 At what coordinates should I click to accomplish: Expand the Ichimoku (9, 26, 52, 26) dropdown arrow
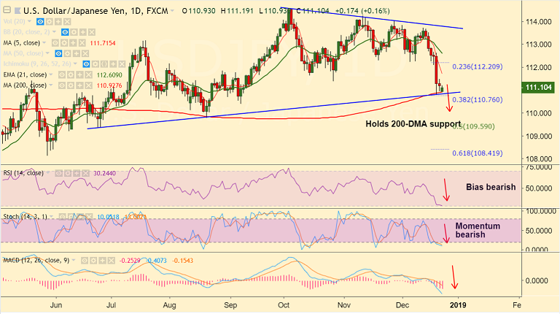coord(75,64)
